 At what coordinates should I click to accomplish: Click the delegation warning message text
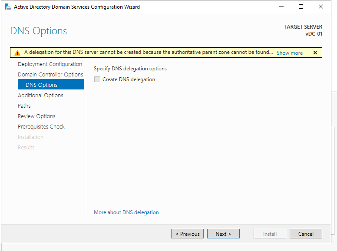coord(149,52)
